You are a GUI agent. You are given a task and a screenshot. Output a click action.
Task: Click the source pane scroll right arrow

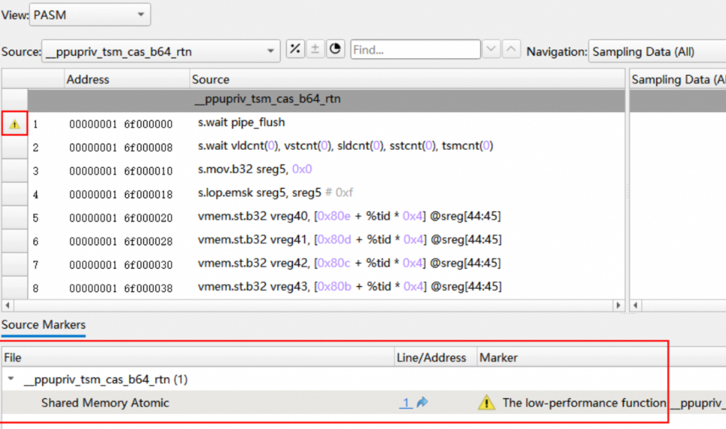[x=618, y=306]
